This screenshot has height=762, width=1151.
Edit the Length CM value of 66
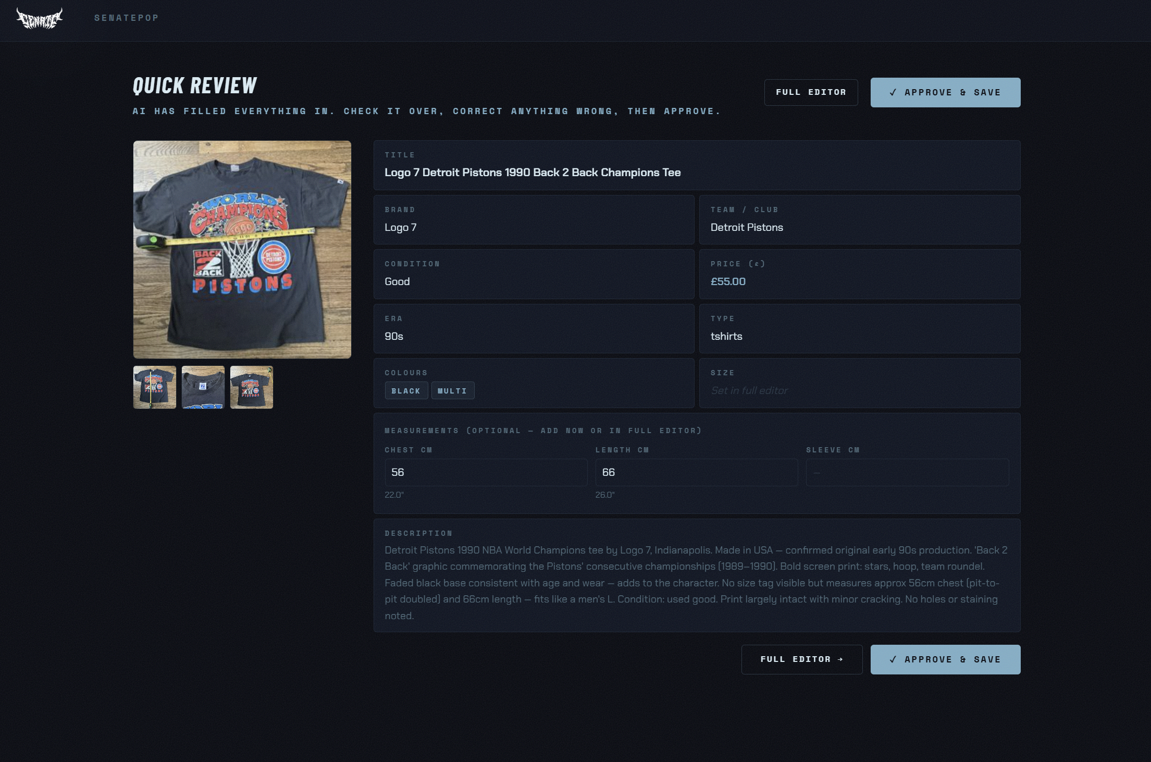696,472
